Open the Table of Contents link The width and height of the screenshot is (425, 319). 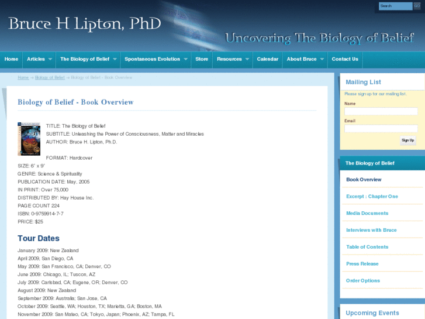tap(367, 247)
